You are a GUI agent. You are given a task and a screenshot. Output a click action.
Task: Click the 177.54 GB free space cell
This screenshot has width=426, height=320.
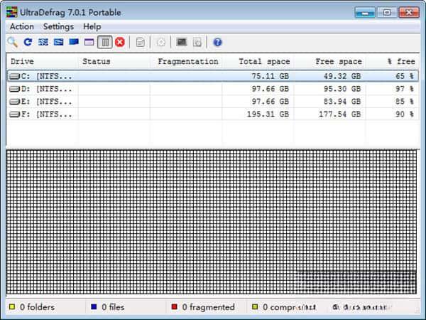(339, 114)
